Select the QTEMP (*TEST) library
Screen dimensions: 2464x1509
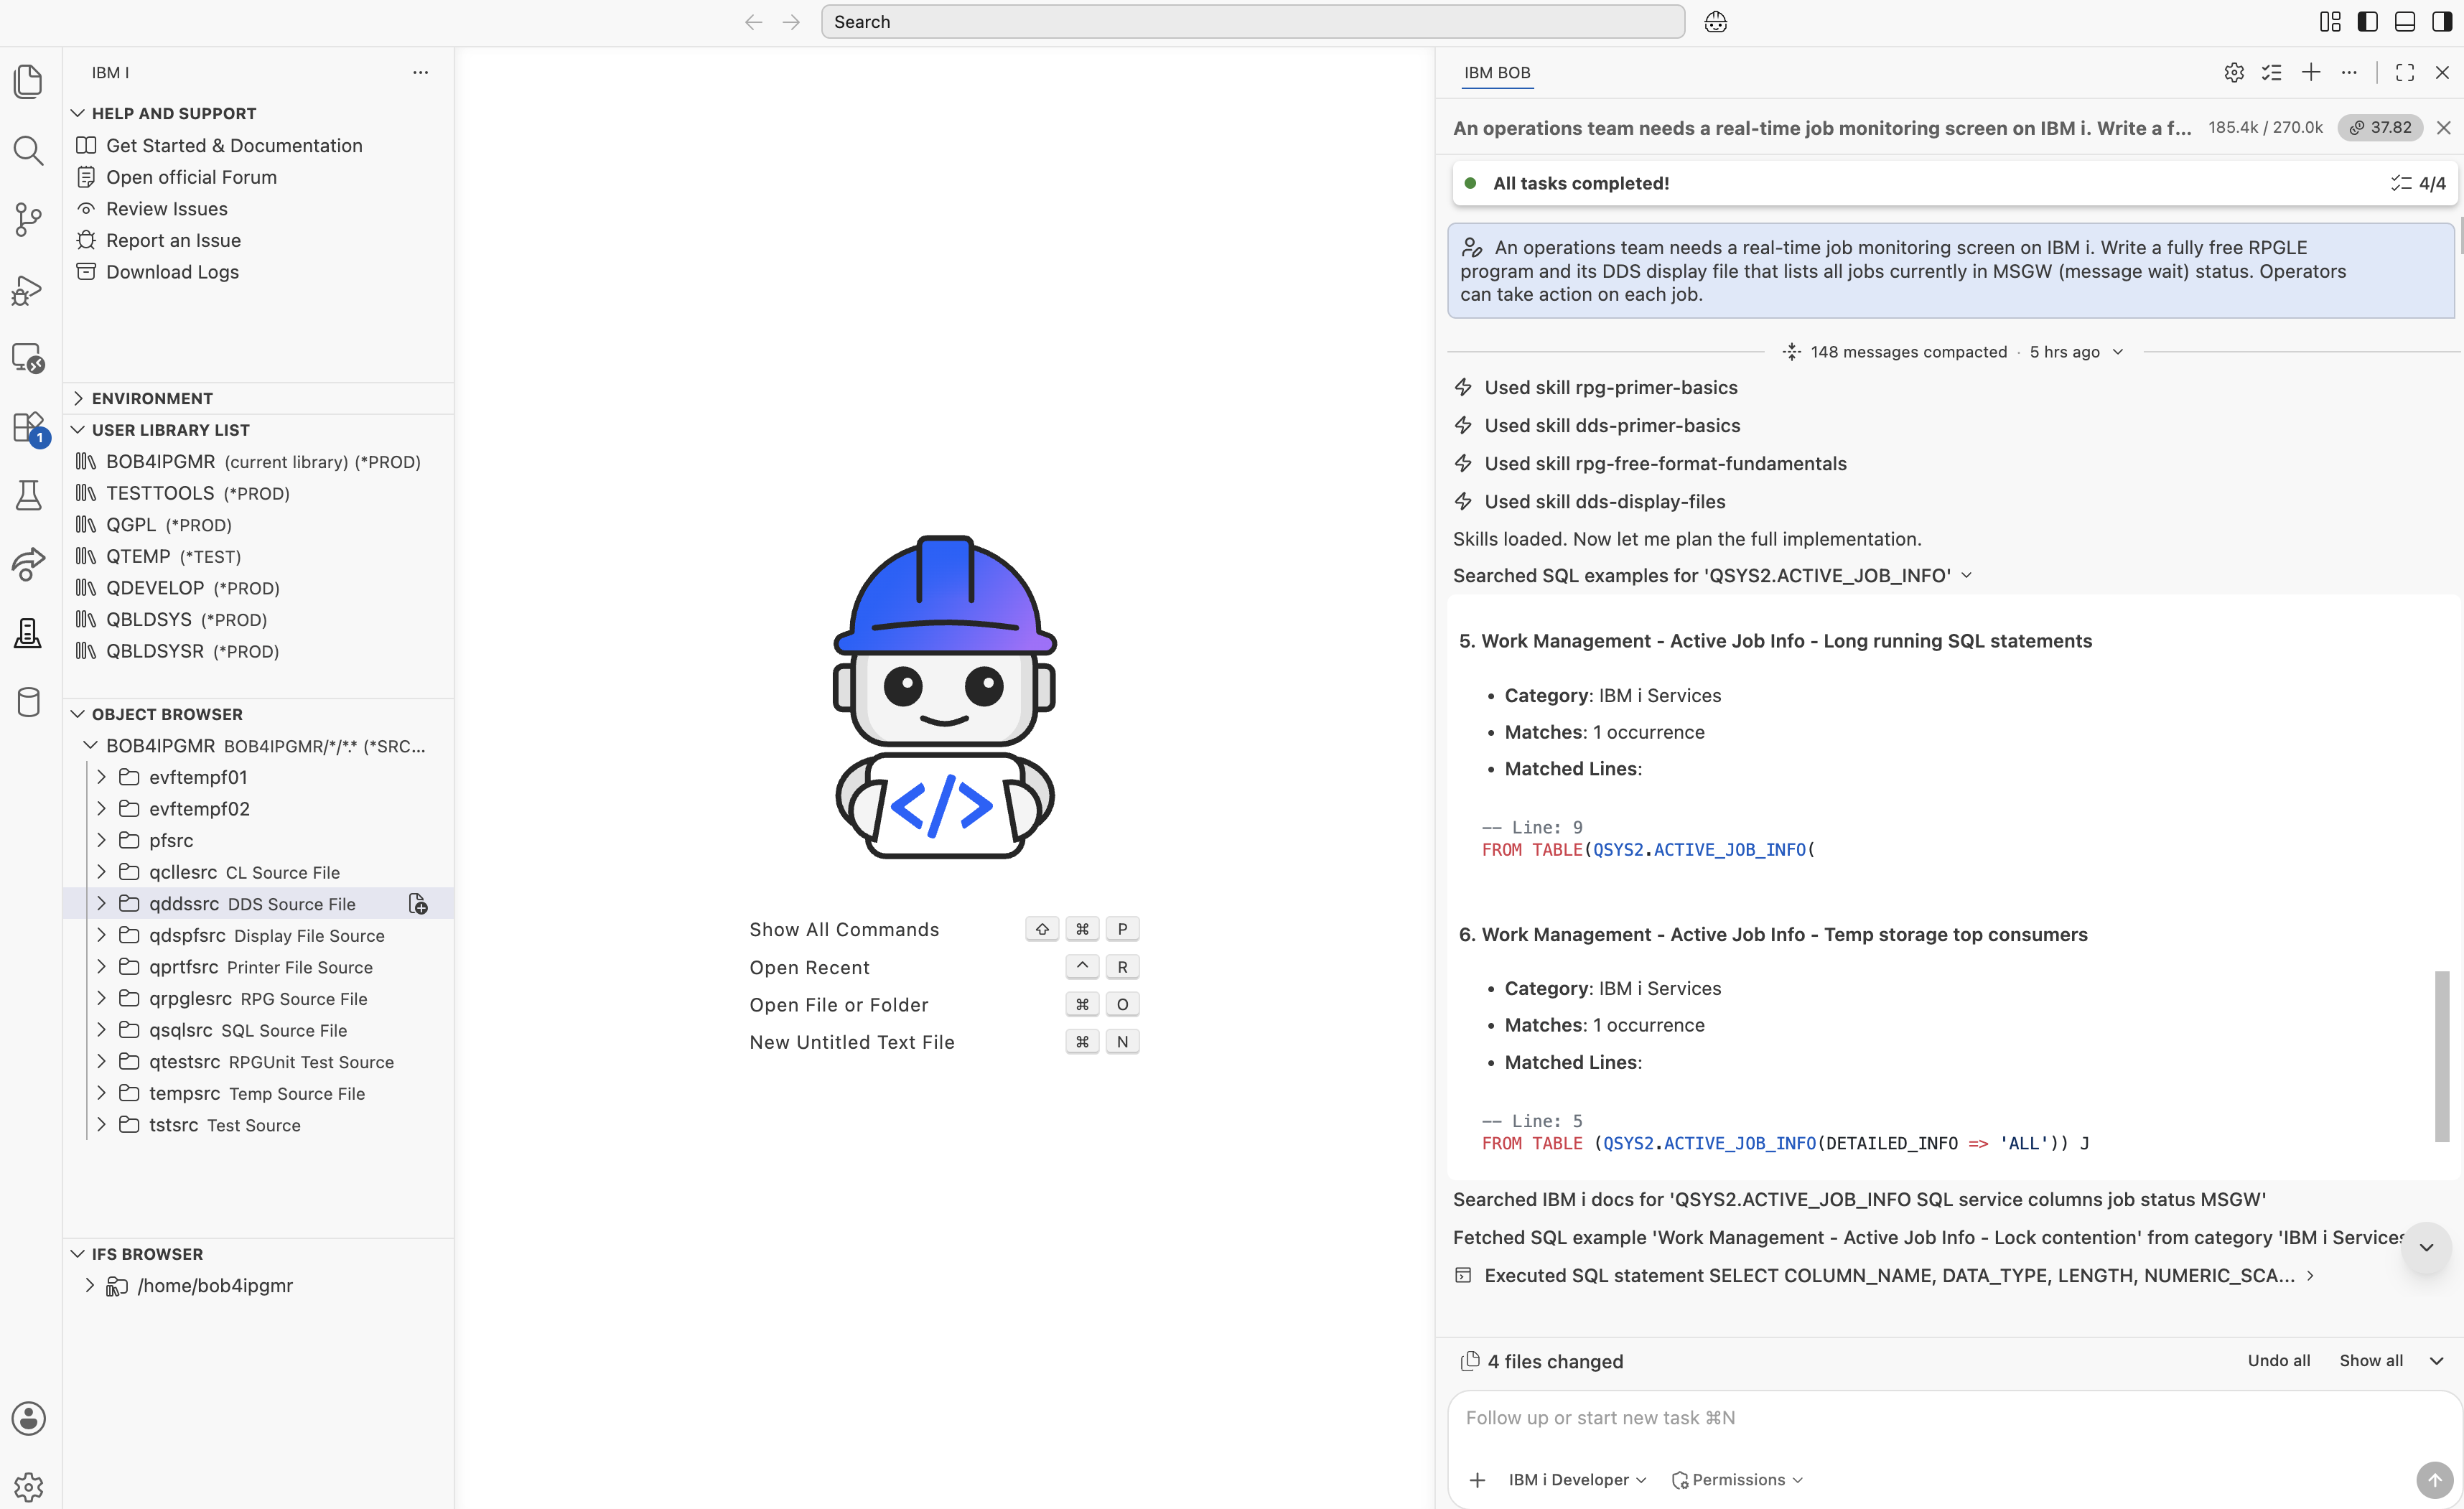259,556
